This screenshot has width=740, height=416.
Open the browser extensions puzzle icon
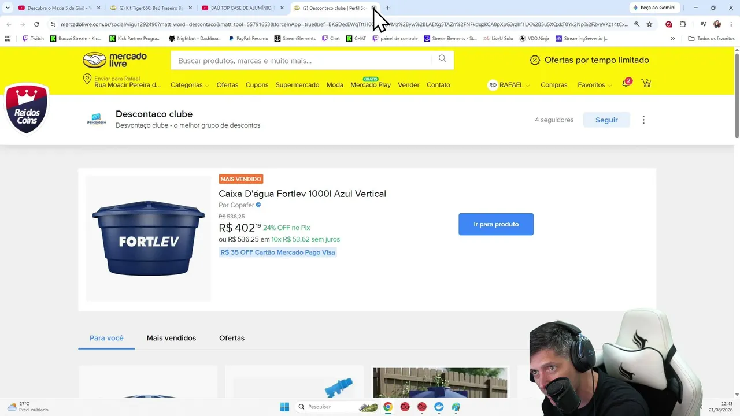pos(683,24)
